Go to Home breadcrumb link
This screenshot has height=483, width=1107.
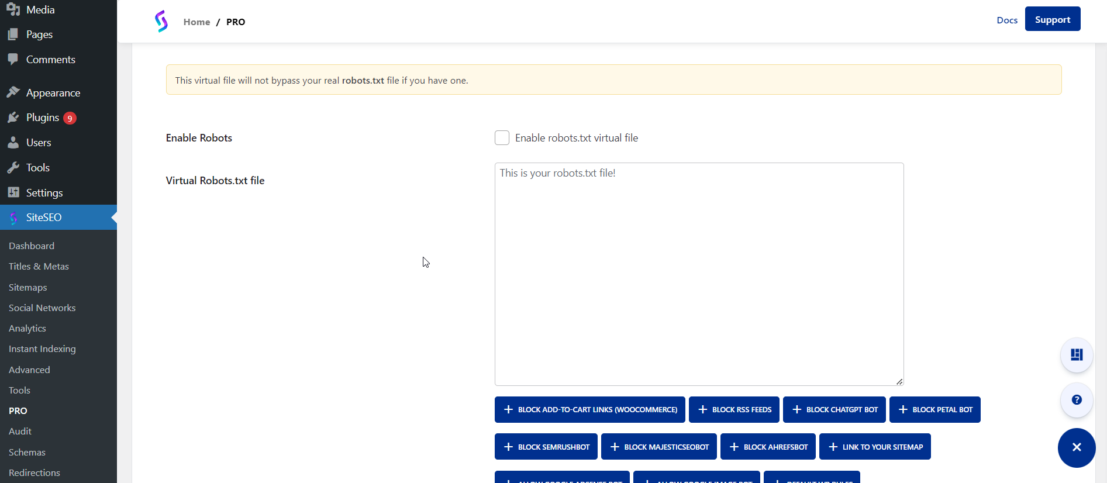196,22
